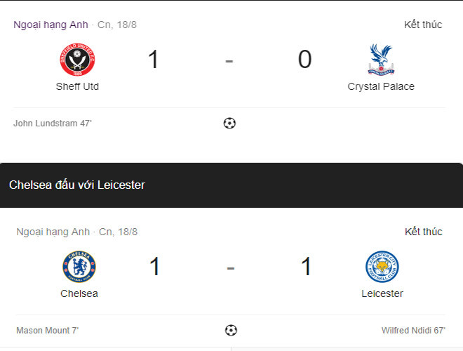The width and height of the screenshot is (463, 351).
Task: Select the Leicester team name
Action: pos(382,293)
